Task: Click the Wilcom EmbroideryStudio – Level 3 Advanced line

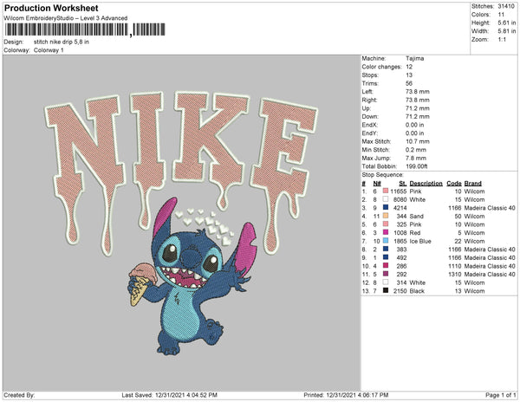Action: (x=66, y=18)
